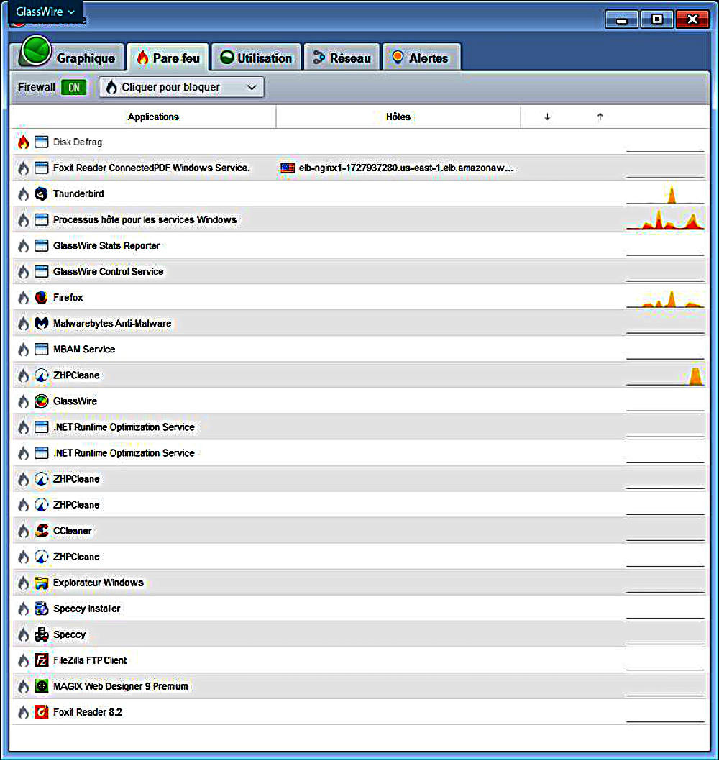Viewport: 719px width, 761px height.
Task: Block Firefox with its flame icon
Action: 23,298
